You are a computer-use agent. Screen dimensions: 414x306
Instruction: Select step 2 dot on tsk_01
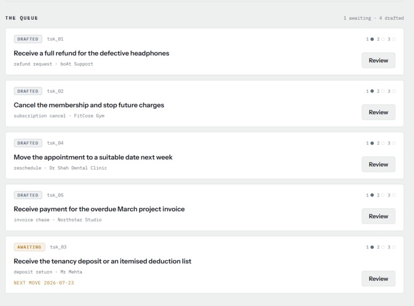[383, 39]
